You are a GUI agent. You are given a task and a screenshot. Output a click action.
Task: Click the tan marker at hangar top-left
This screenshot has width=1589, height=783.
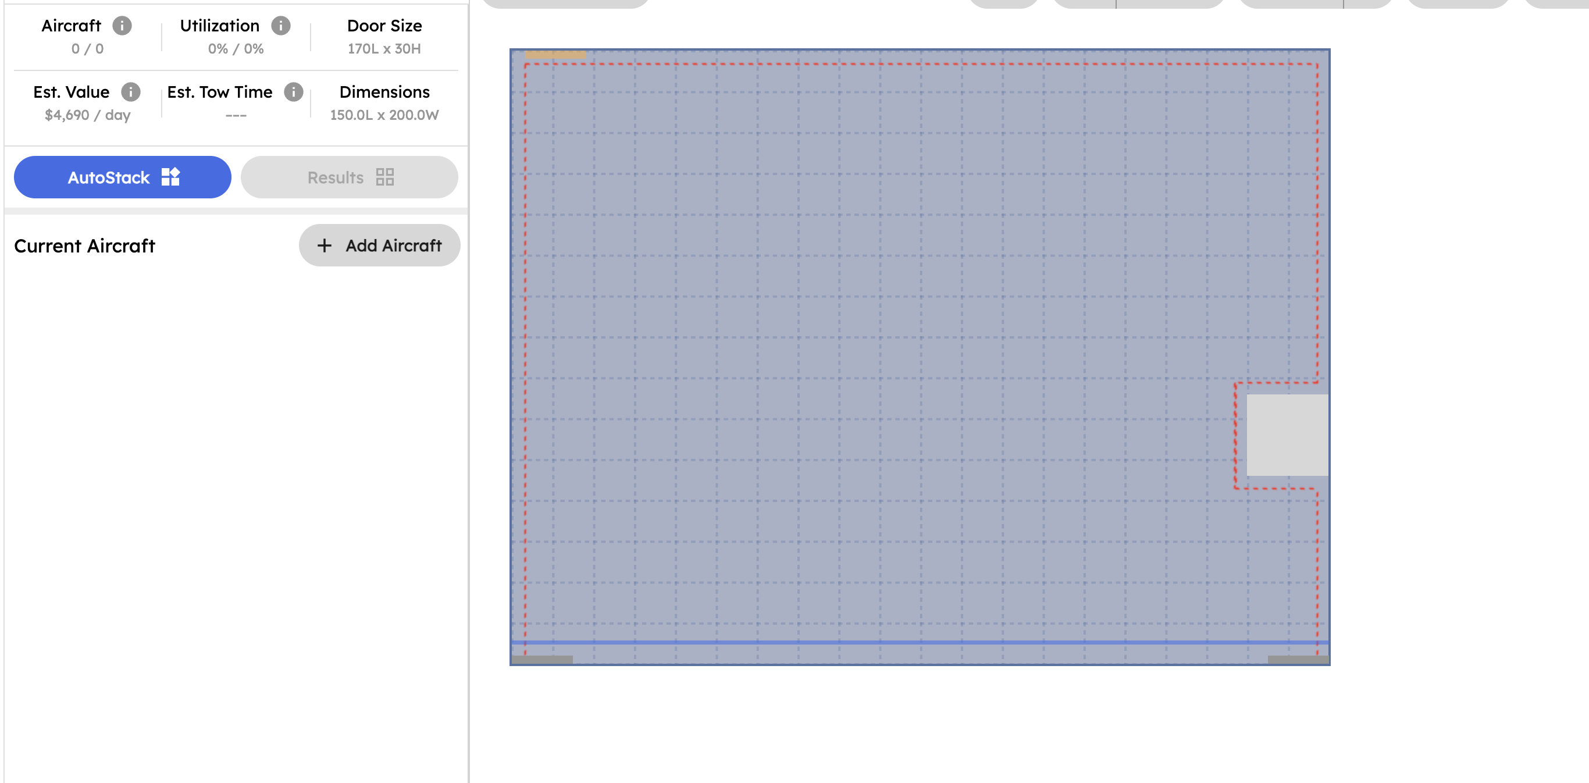(555, 55)
